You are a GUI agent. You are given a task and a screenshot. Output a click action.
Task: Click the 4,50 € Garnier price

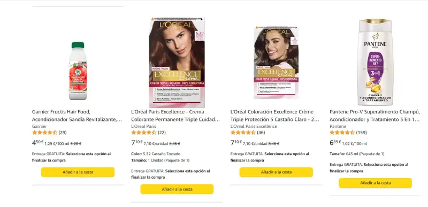click(x=37, y=143)
